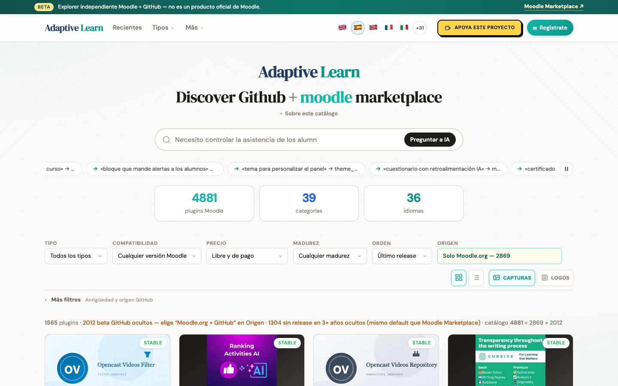Open the Ranking Activities AI card
The image size is (618, 386).
click(x=242, y=360)
